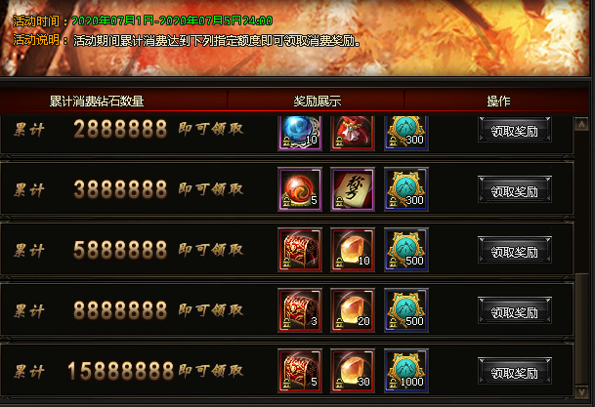This screenshot has height=407, width=595.
Task: Select the orange gem reward with quantity 10
Action: (353, 250)
